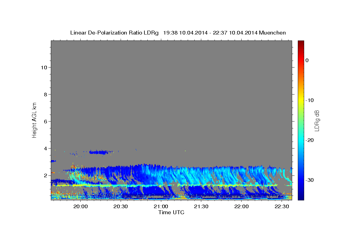Screen dimensions: 361x240
Task: Click the height tick label "8"
Action: pos(45,94)
